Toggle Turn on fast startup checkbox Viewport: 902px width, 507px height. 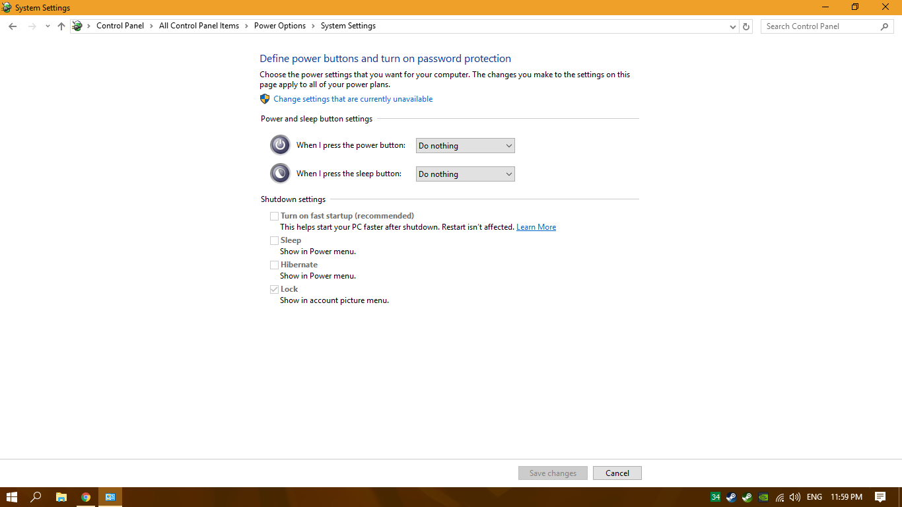274,216
